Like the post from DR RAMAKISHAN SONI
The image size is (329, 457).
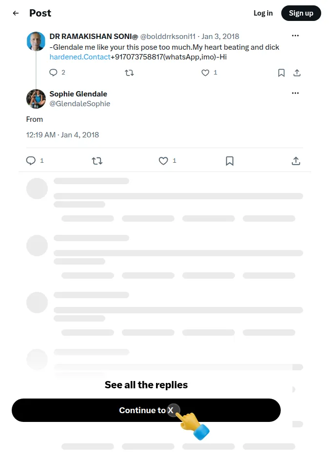pos(205,73)
